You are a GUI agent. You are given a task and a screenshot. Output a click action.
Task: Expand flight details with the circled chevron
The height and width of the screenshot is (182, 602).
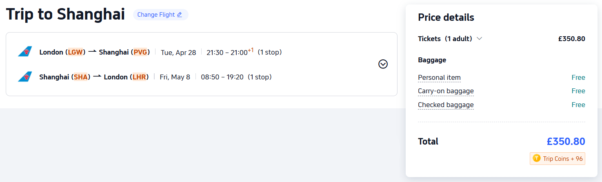coord(383,64)
